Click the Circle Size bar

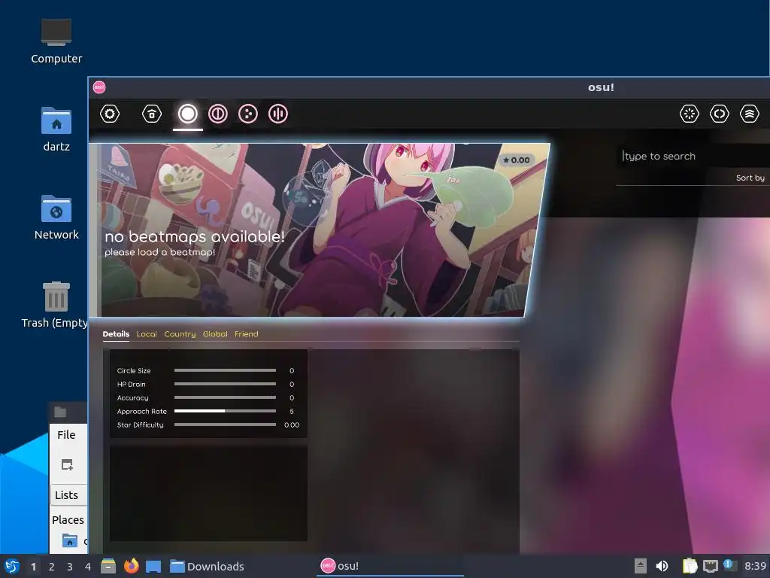(x=225, y=370)
